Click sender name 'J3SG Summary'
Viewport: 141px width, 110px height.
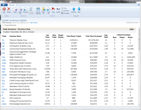pos(7,23)
